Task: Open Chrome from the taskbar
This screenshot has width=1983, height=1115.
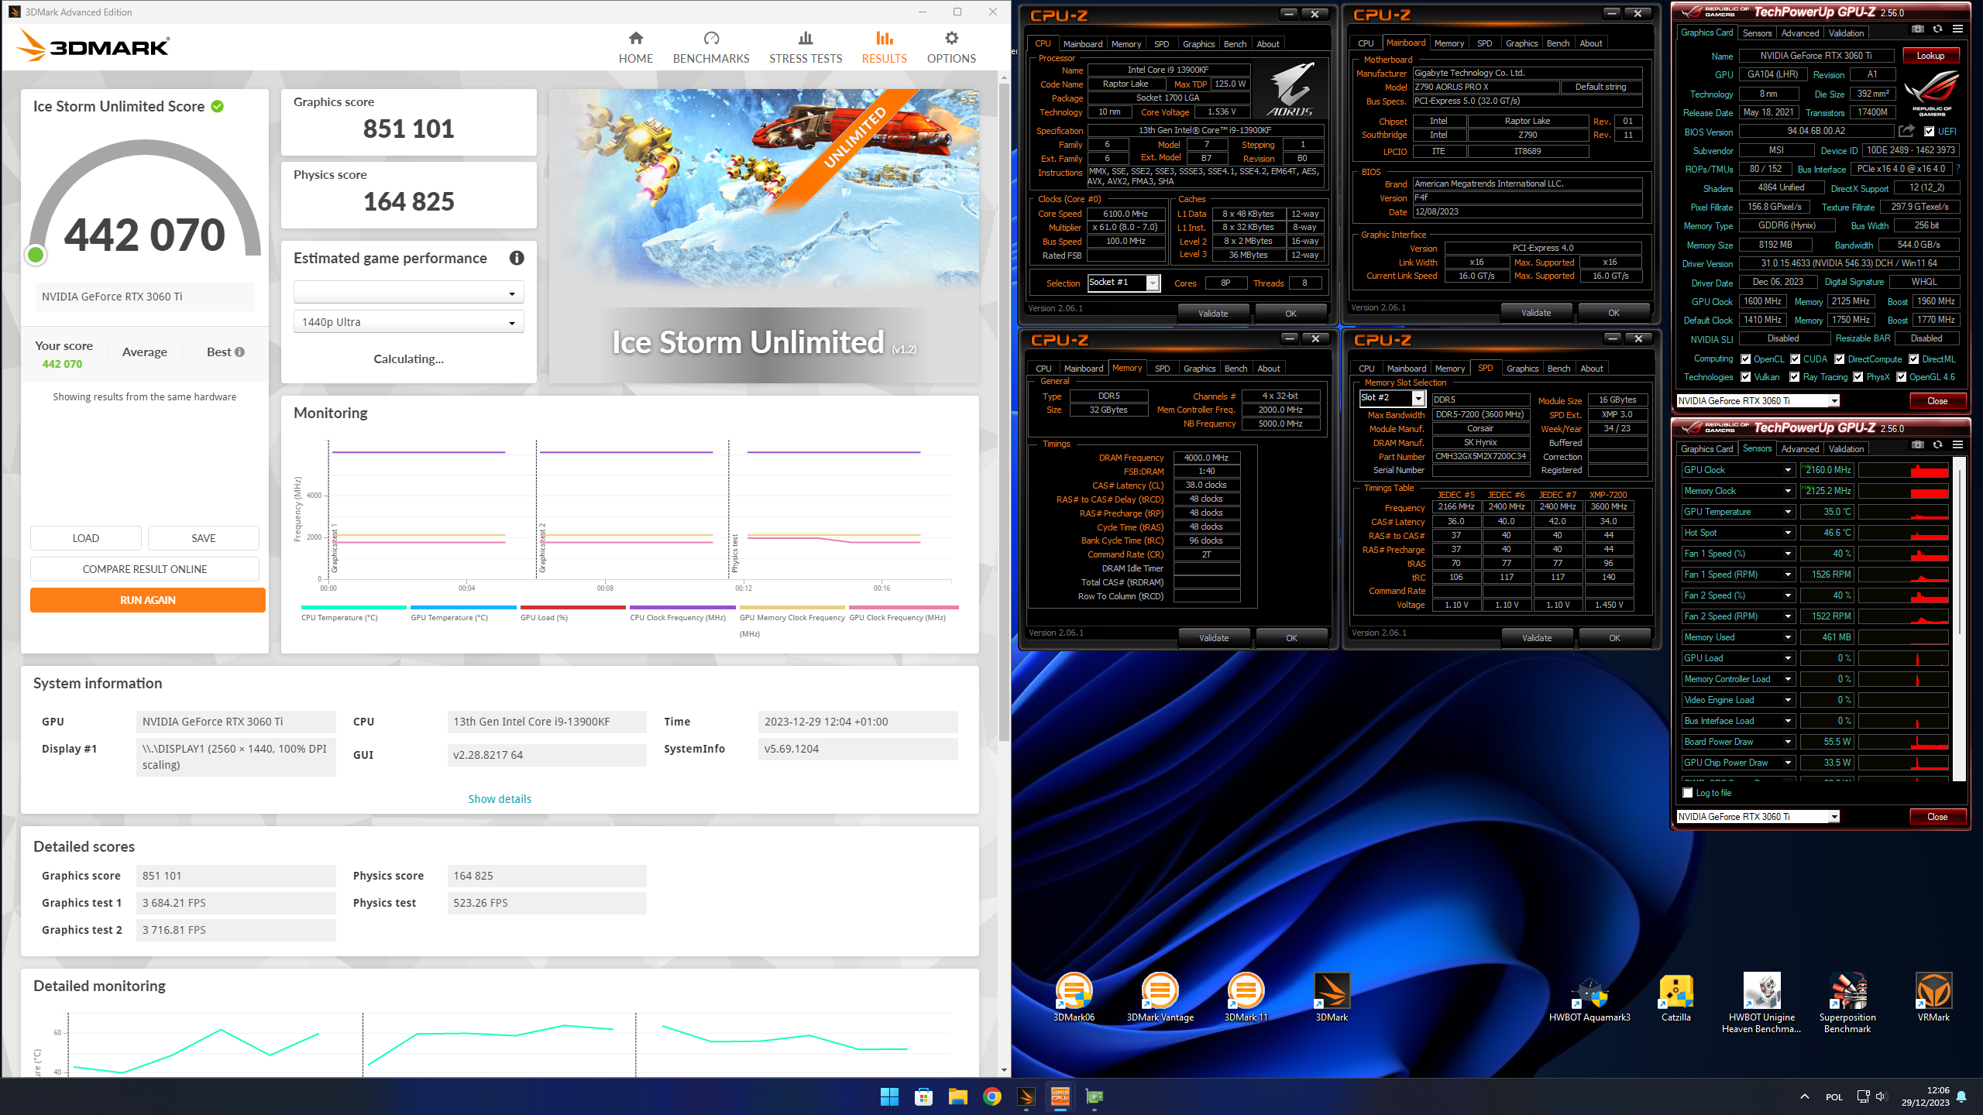Action: coord(991,1096)
